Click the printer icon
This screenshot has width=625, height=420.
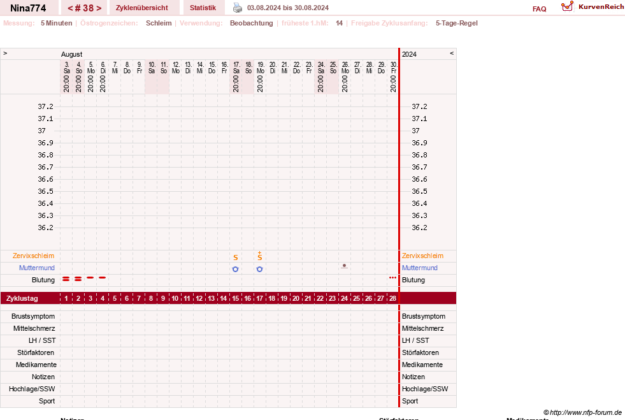click(237, 8)
